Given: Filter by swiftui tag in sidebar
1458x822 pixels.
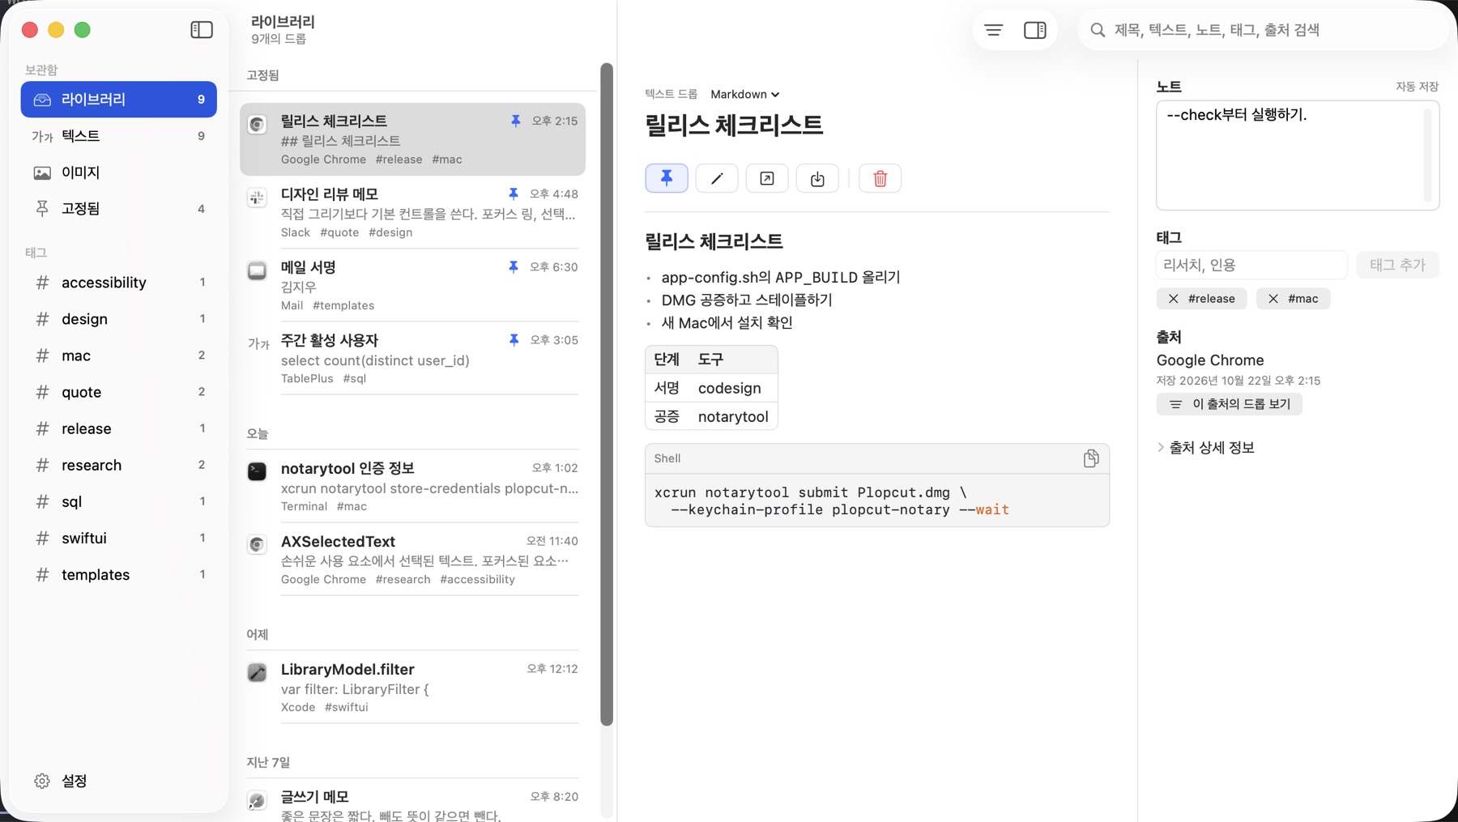Looking at the screenshot, I should 119,539.
